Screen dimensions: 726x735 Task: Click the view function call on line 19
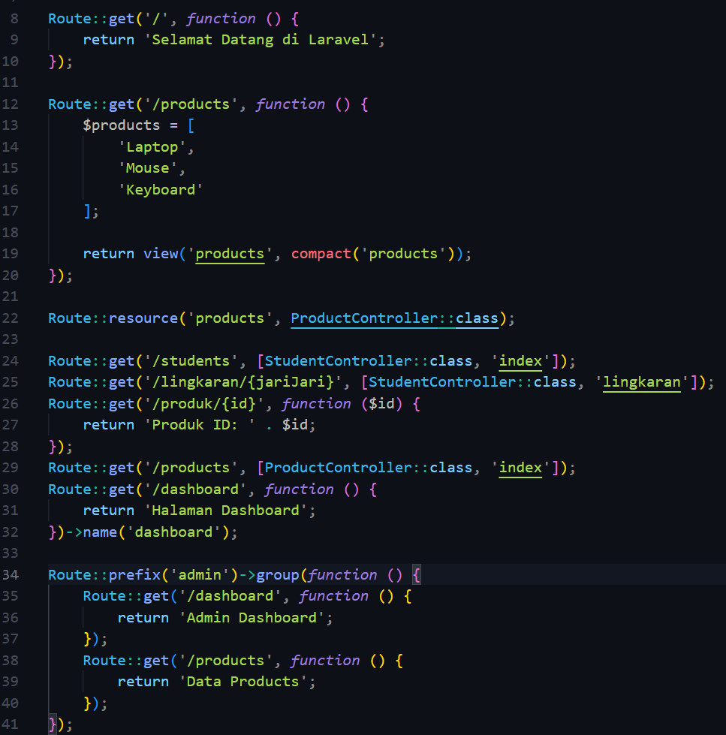[x=161, y=254]
